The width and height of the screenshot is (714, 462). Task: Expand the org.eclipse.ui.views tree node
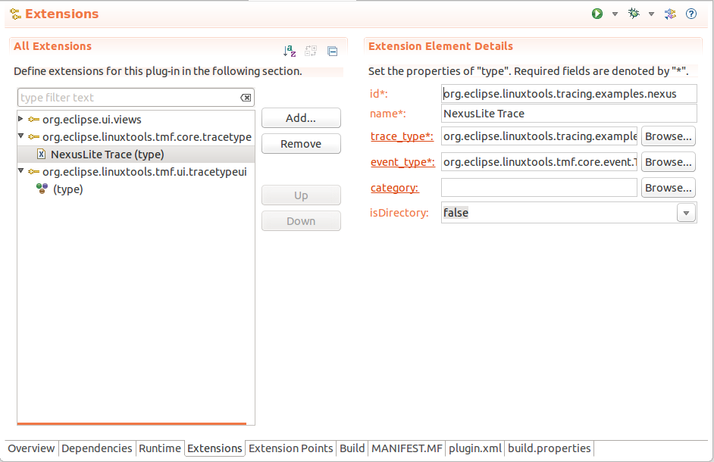21,119
